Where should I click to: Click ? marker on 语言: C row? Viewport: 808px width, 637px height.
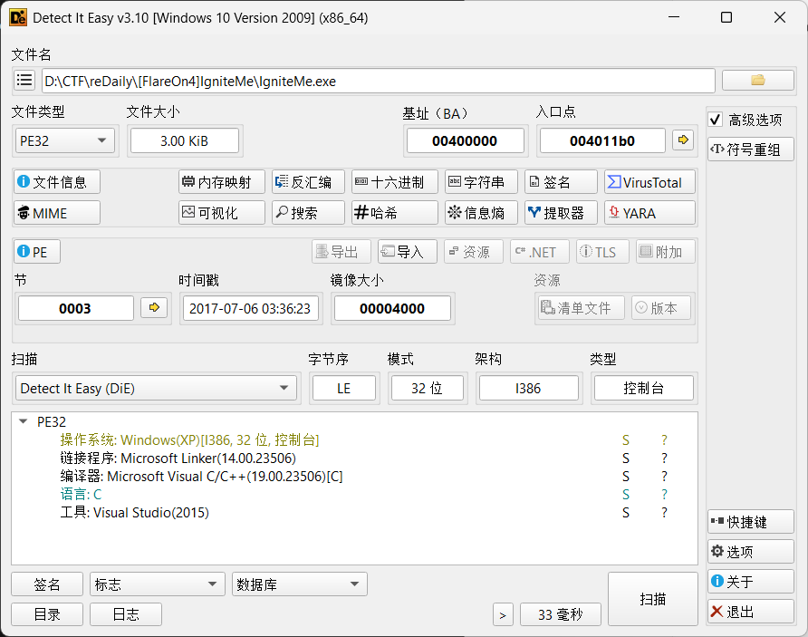[664, 494]
